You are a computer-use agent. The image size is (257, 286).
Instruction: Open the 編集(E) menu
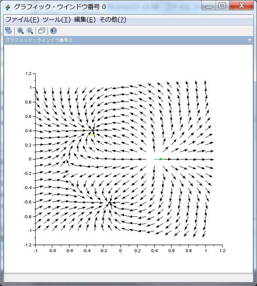pos(85,20)
